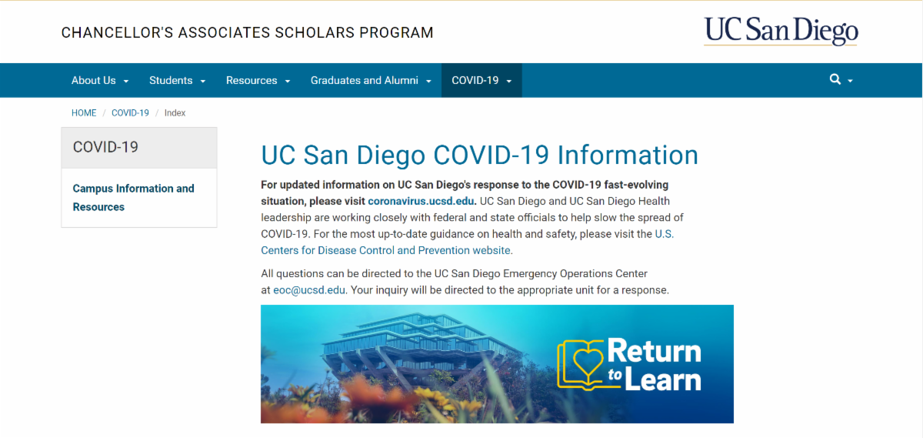This screenshot has height=438, width=923.
Task: Expand the About Us dropdown menu
Action: 100,80
